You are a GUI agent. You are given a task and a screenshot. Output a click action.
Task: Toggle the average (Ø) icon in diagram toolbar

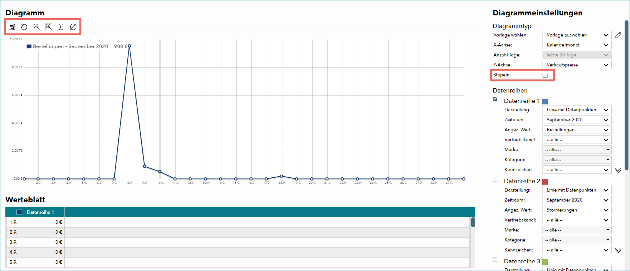[73, 27]
